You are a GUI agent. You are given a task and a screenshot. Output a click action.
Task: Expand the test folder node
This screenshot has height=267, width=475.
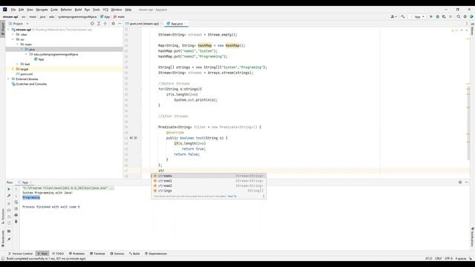tap(18, 65)
